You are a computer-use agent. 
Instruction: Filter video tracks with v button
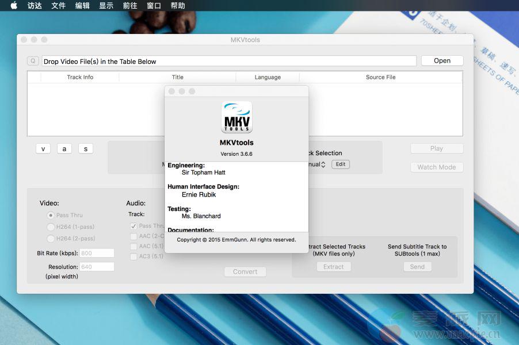(43, 149)
